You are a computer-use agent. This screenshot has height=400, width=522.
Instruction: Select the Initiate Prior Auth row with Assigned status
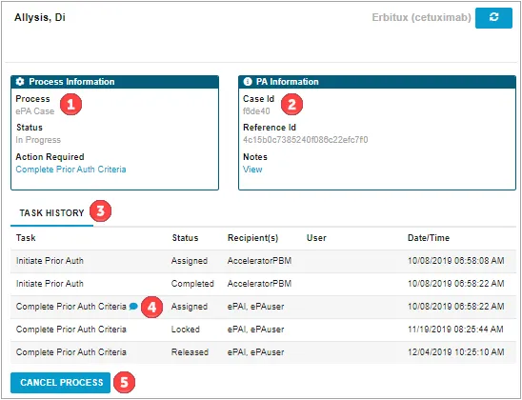coord(263,261)
